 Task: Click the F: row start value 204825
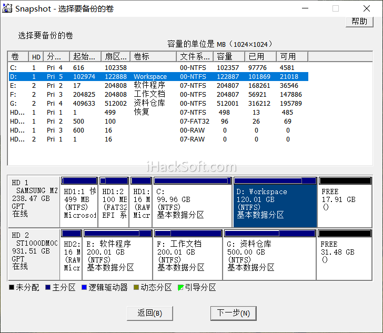click(x=84, y=95)
